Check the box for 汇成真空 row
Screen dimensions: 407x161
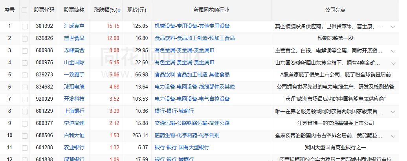click(25, 26)
